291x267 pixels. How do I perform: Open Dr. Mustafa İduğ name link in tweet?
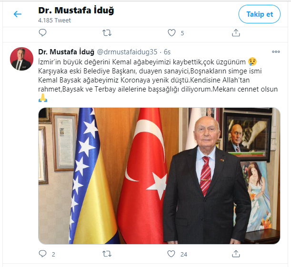click(66, 52)
